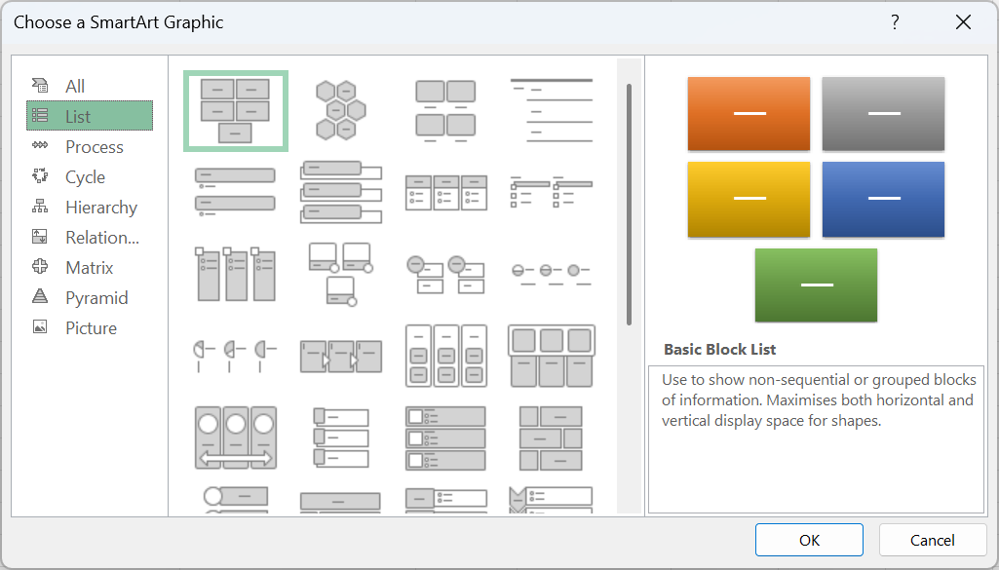The image size is (999, 570).
Task: Select the Picture Caption List layout
Action: pos(446,111)
